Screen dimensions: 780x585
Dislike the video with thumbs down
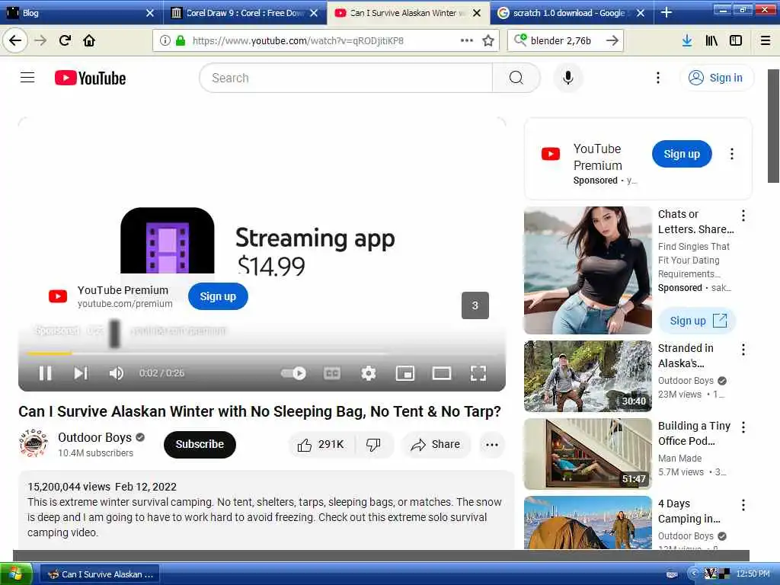373,444
